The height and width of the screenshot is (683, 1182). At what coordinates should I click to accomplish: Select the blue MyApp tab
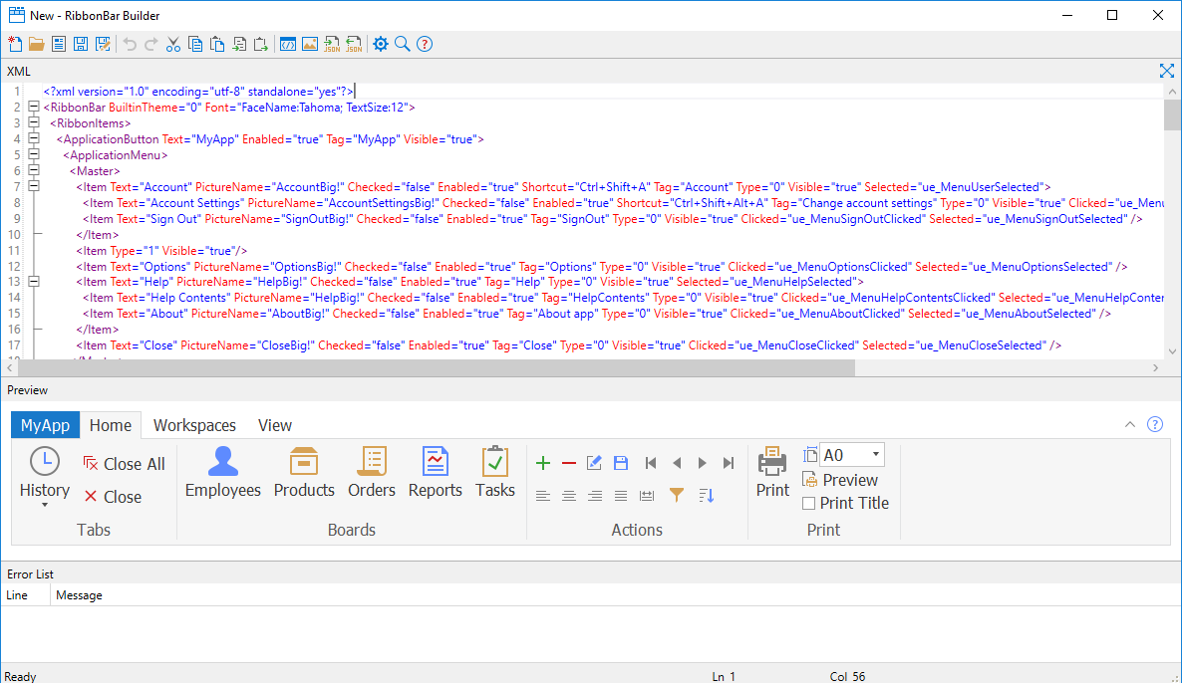(45, 425)
